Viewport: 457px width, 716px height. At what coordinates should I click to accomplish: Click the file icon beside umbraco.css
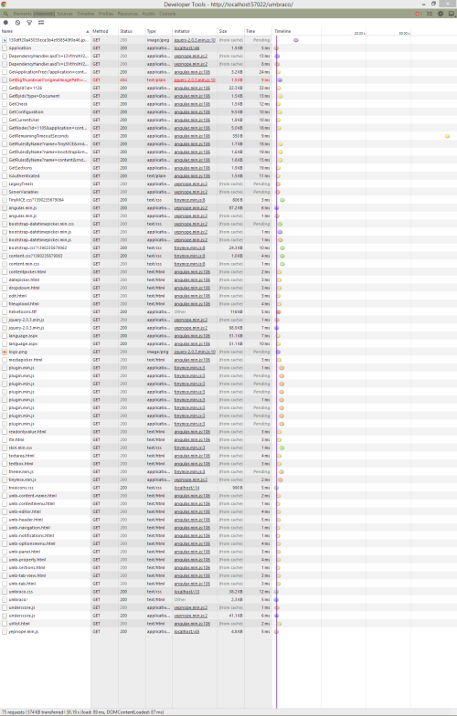5,592
